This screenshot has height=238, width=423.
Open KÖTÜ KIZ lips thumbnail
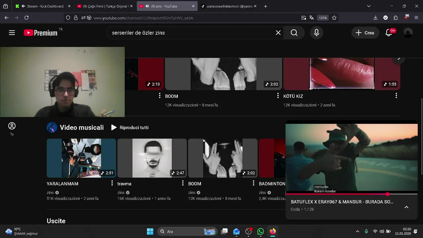(342, 74)
